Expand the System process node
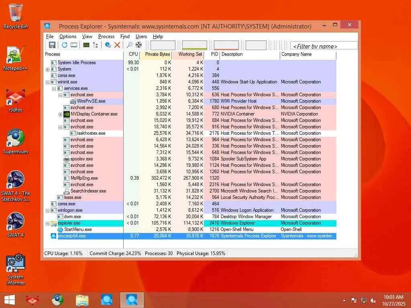411x308 pixels. click(x=47, y=69)
